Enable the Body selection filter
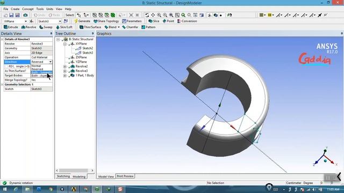This screenshot has width=344, height=193. 113,15
